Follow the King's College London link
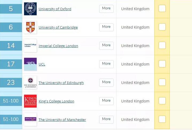This screenshot has width=192, height=130. coord(56,101)
